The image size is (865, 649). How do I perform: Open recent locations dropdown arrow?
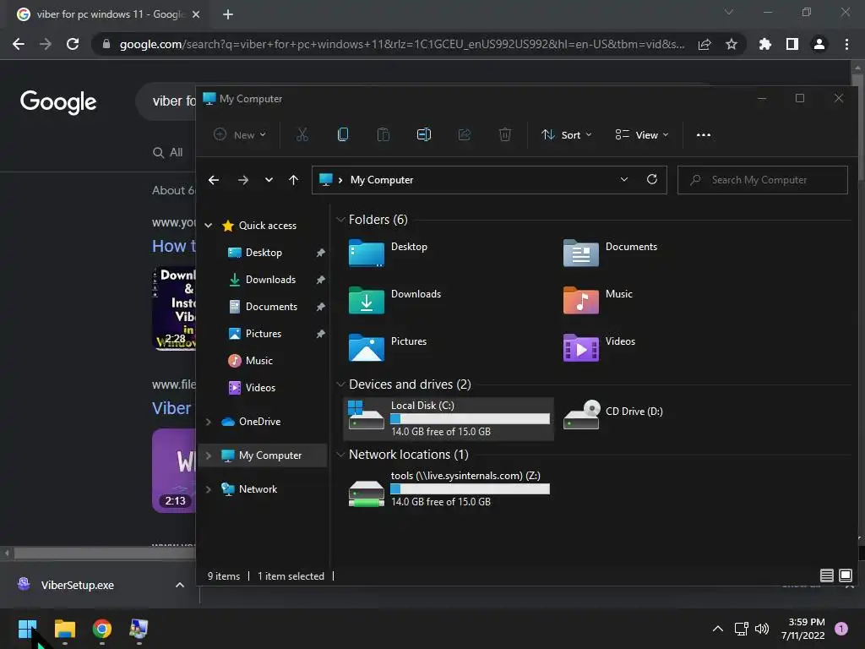[269, 180]
